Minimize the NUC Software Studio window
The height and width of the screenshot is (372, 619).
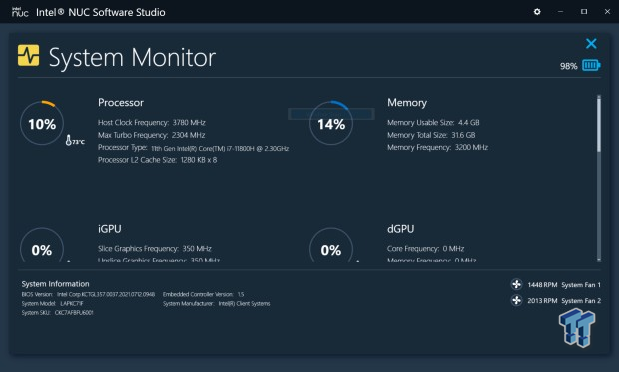click(560, 12)
